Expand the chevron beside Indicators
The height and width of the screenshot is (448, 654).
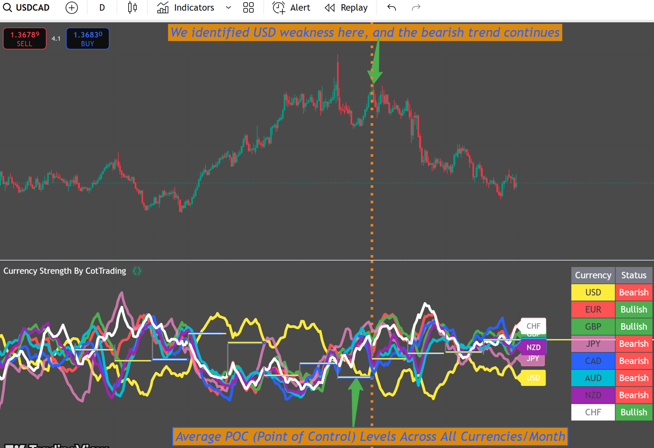228,8
